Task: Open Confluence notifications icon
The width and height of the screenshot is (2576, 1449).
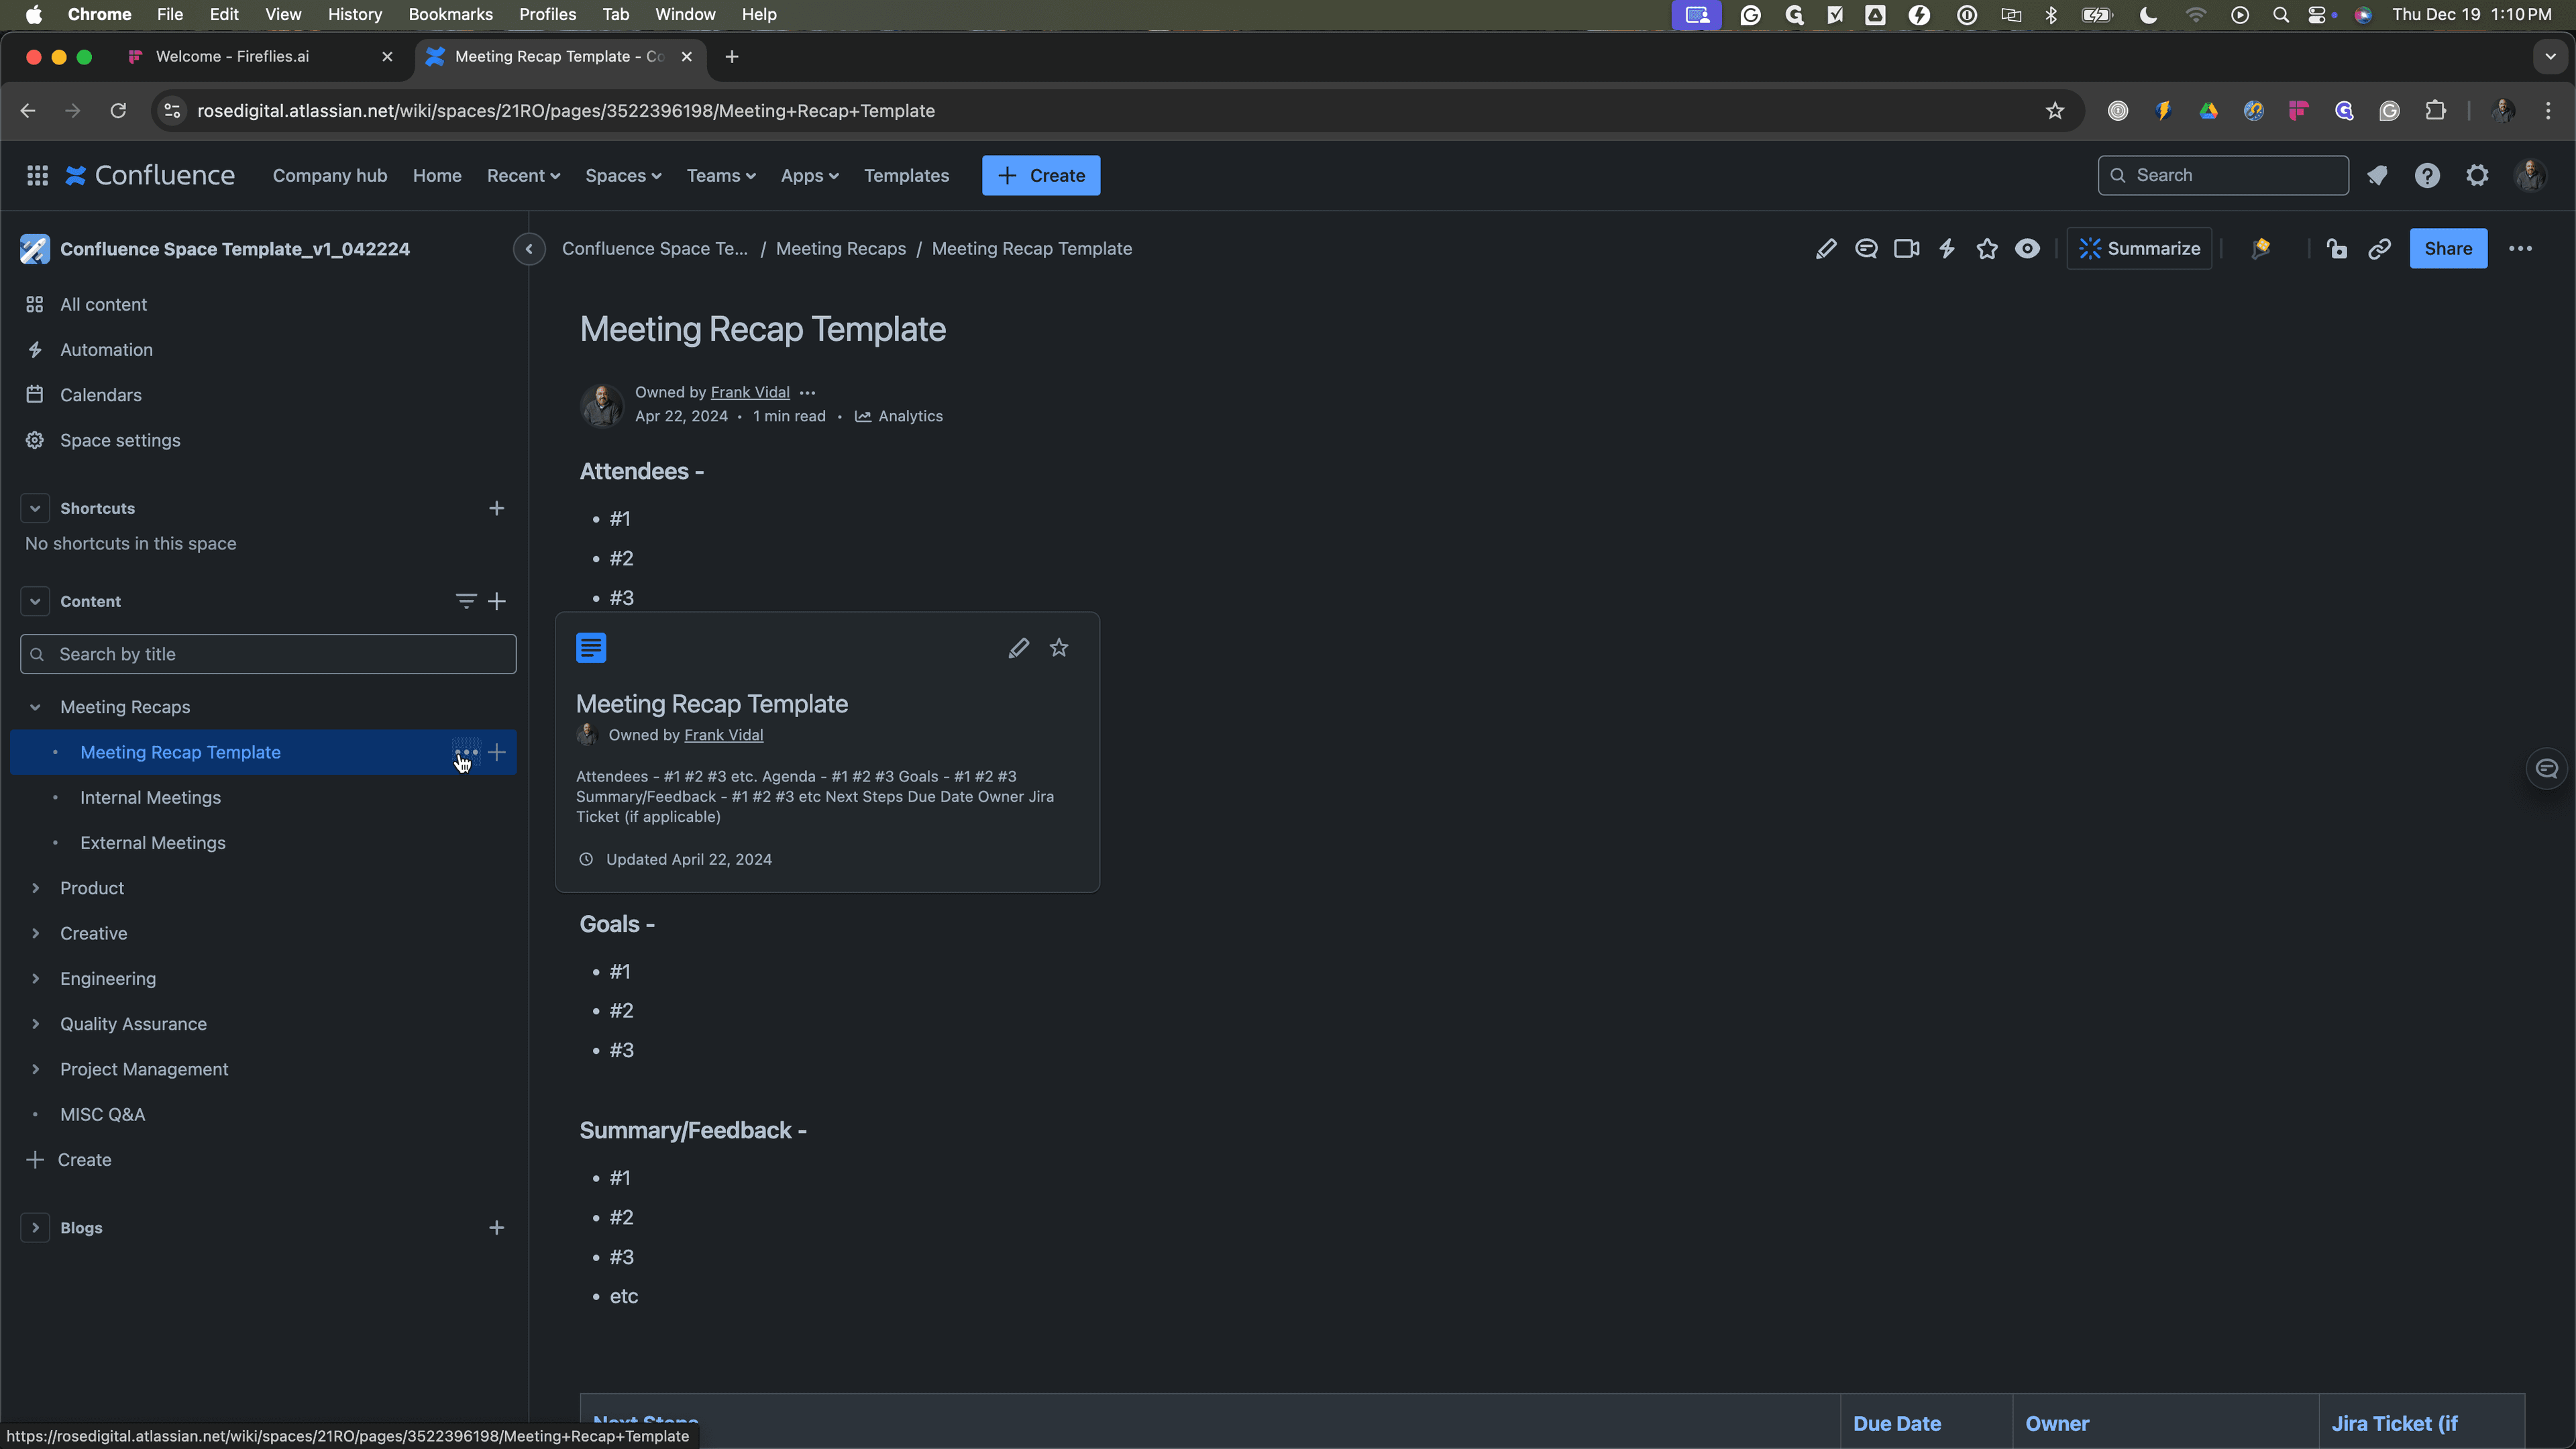Action: 2377,176
